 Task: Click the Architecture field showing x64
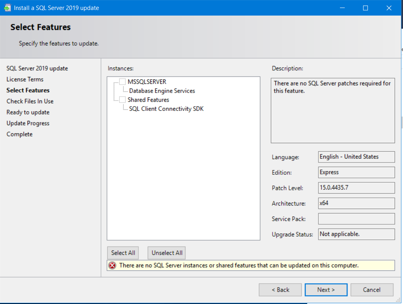click(356, 203)
